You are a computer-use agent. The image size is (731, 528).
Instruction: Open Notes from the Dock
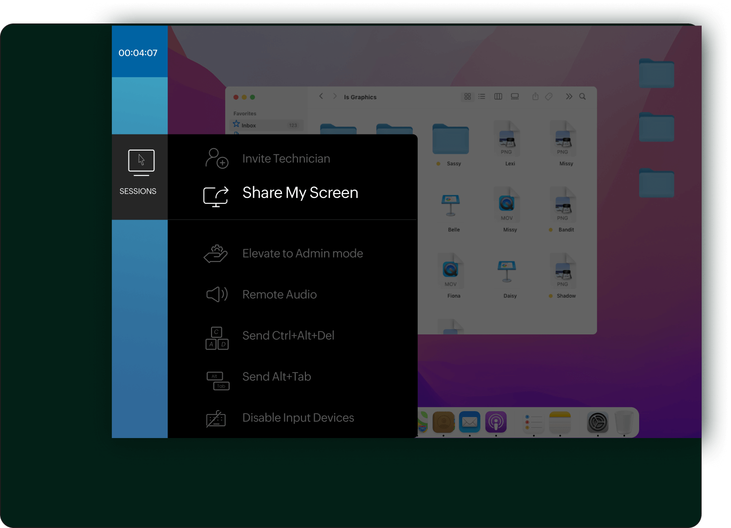(560, 422)
